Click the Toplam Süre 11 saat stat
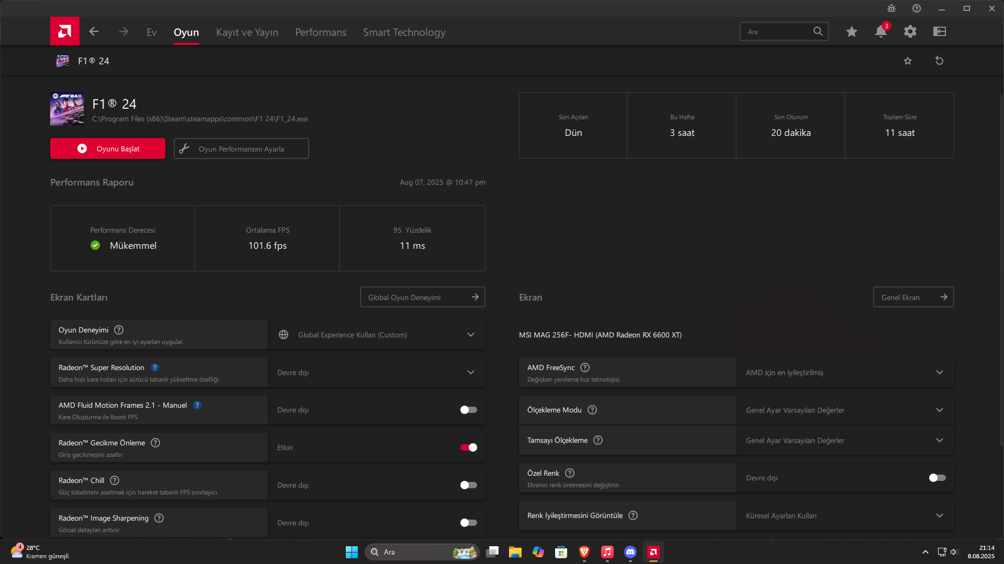Screen dimensions: 1004x564 pos(900,133)
